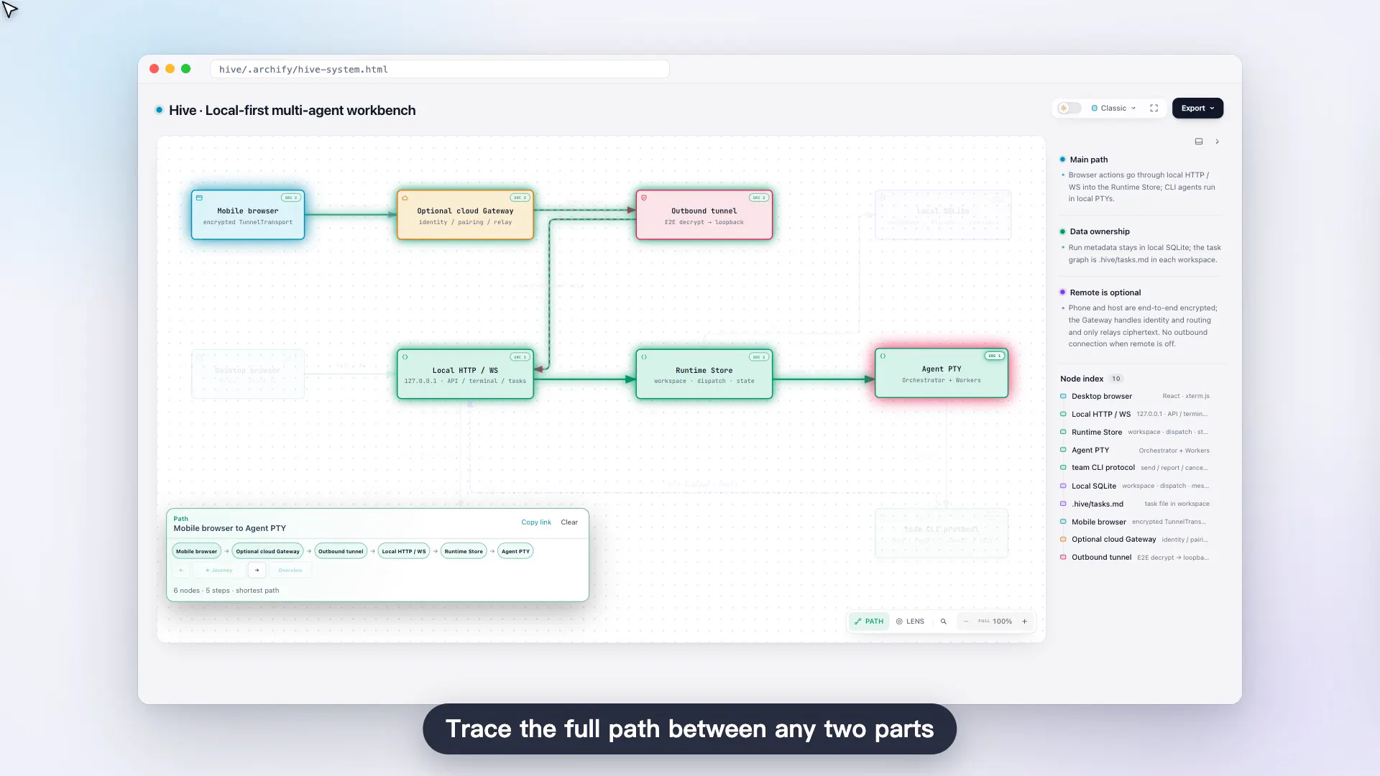Screen dimensions: 1380x776
Task: Go to next step with right arrow
Action: (x=257, y=570)
